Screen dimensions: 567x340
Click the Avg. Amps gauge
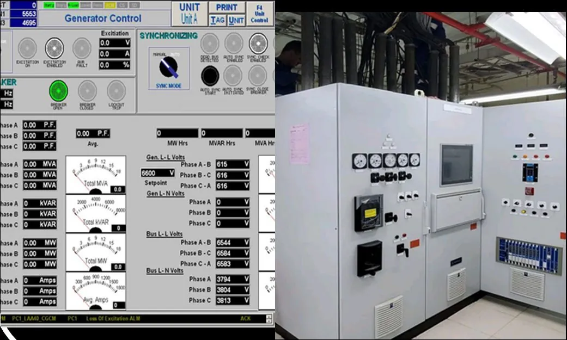point(96,291)
